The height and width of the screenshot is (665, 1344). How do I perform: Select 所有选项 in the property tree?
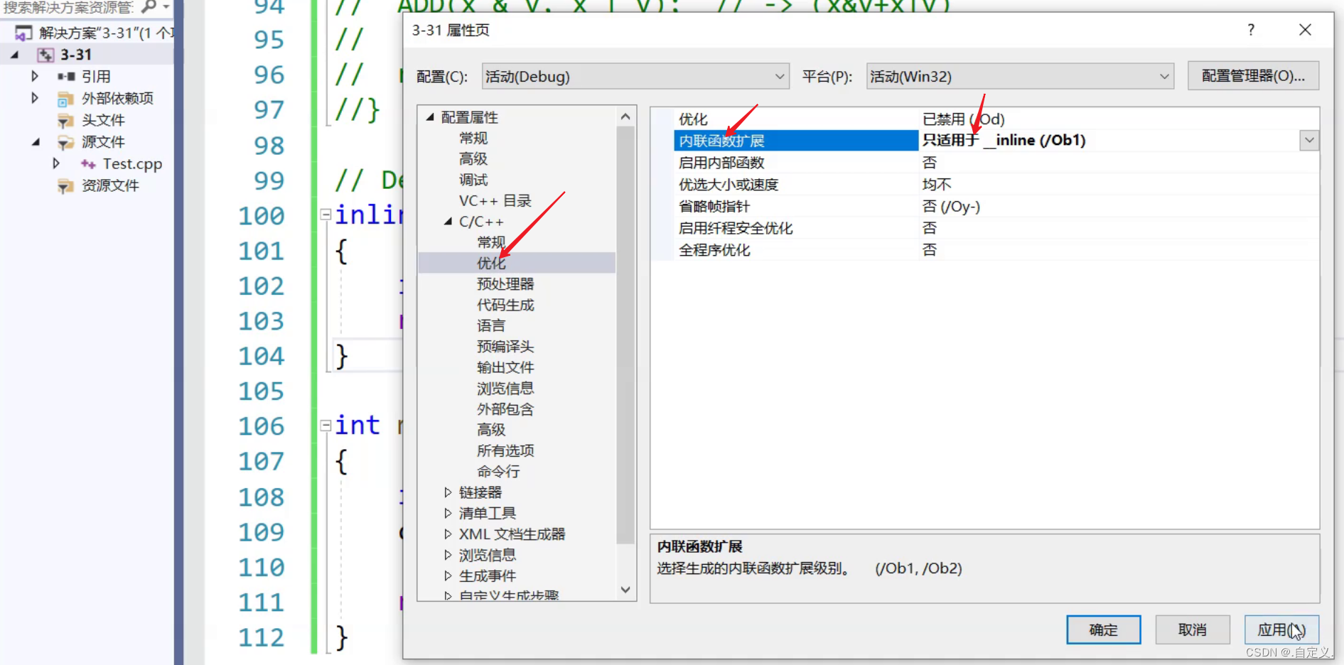coord(505,450)
